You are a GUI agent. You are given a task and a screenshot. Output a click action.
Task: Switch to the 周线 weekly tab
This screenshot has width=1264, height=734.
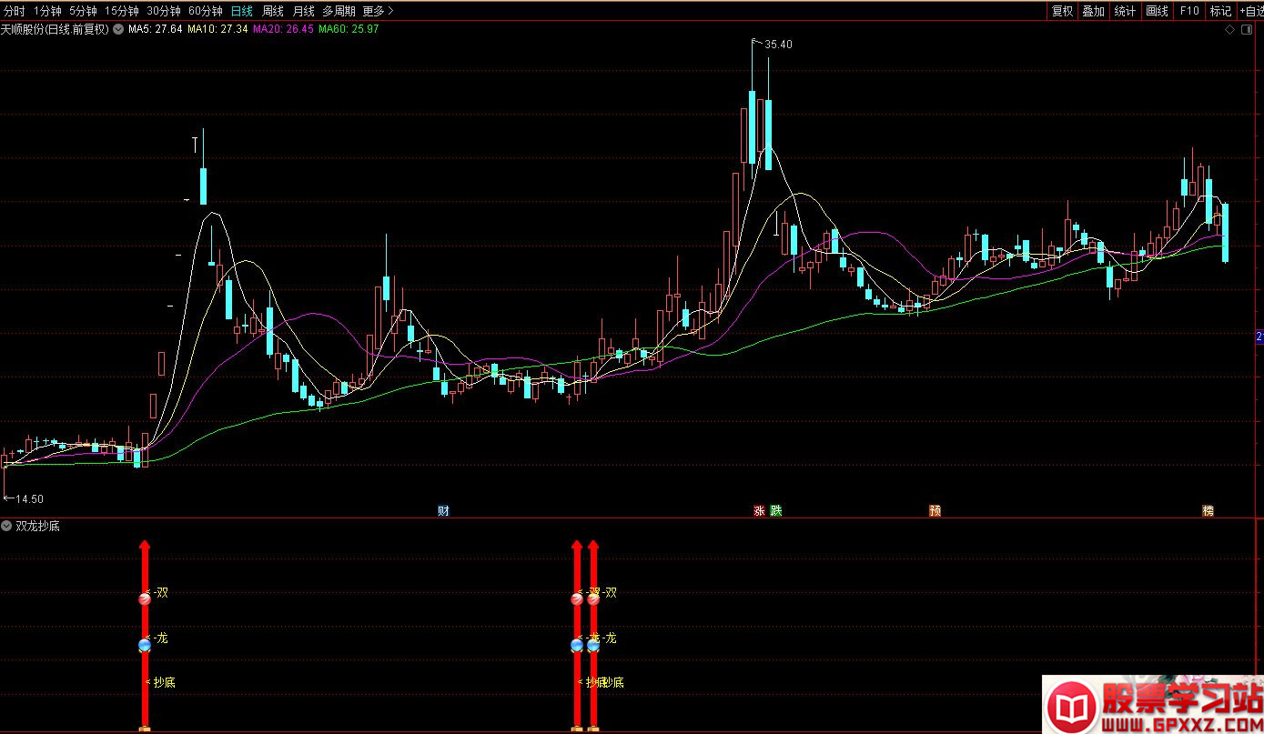[x=273, y=11]
